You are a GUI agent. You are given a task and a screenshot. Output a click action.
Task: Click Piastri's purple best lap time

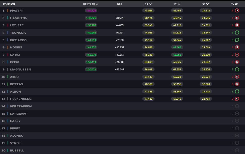91,11
